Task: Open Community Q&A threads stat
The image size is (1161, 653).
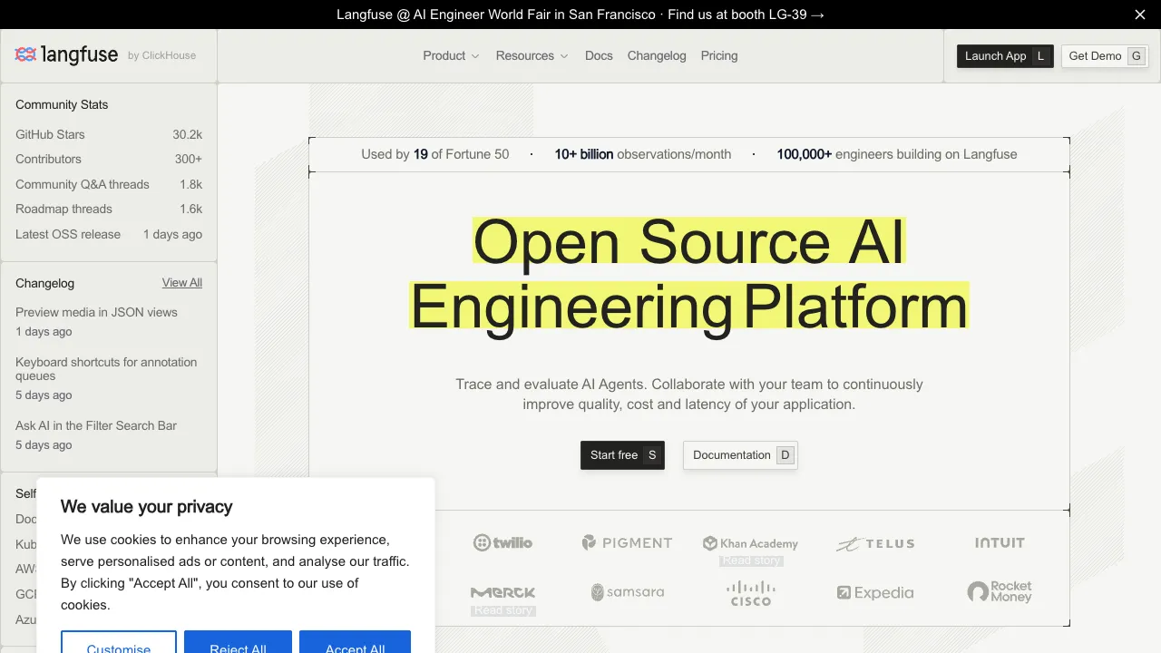Action: click(109, 184)
